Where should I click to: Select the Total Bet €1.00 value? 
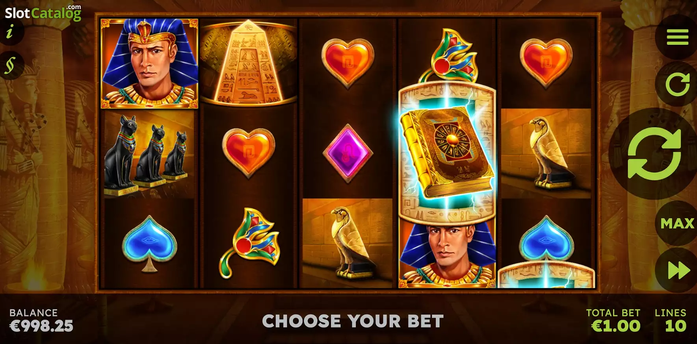[x=616, y=326]
